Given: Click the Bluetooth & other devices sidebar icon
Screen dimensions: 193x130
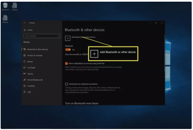Looking at the screenshot, I should pyautogui.click(x=25, y=49).
